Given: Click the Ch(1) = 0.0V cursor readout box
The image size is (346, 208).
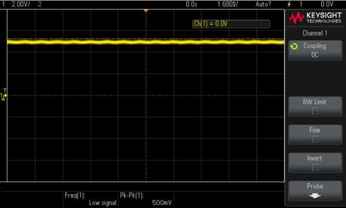Looking at the screenshot, I should click(x=231, y=24).
